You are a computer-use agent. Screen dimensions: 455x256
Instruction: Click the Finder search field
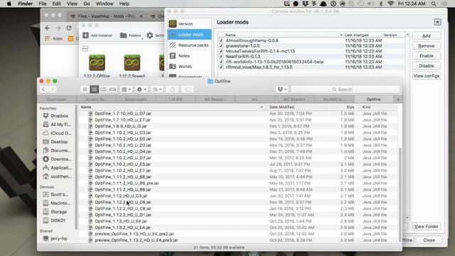346,90
